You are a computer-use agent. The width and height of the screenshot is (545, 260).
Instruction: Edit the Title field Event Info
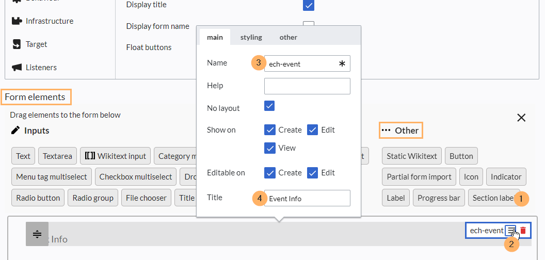point(307,198)
